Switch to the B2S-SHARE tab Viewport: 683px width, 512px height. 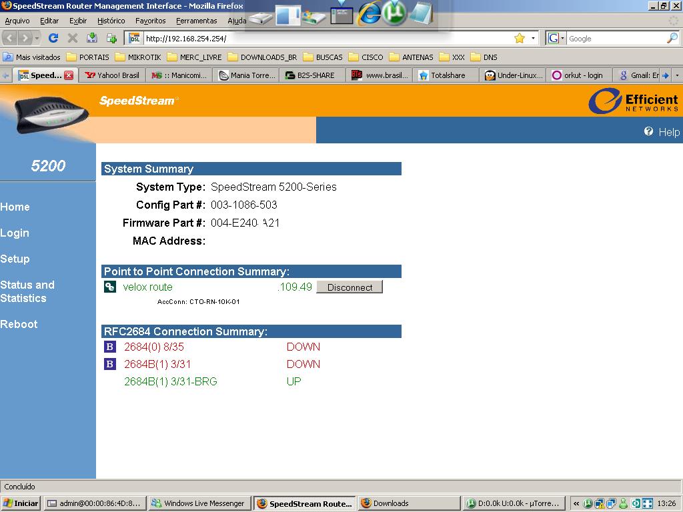point(313,75)
